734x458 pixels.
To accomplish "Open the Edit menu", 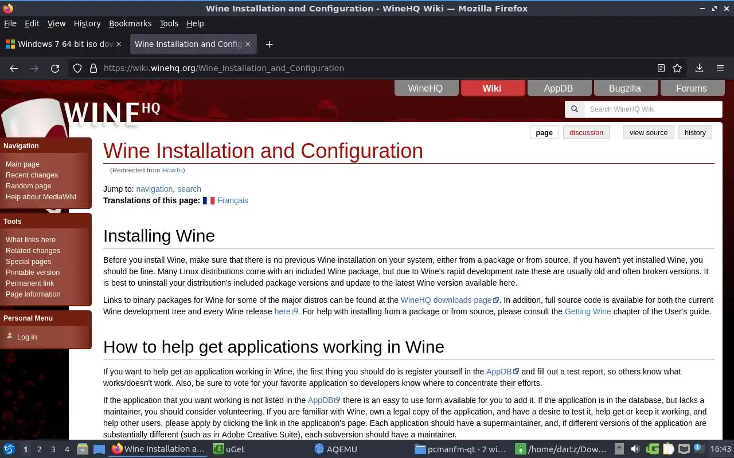I will click(x=32, y=23).
